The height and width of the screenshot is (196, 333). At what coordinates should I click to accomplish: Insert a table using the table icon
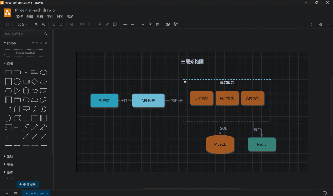click(158, 24)
